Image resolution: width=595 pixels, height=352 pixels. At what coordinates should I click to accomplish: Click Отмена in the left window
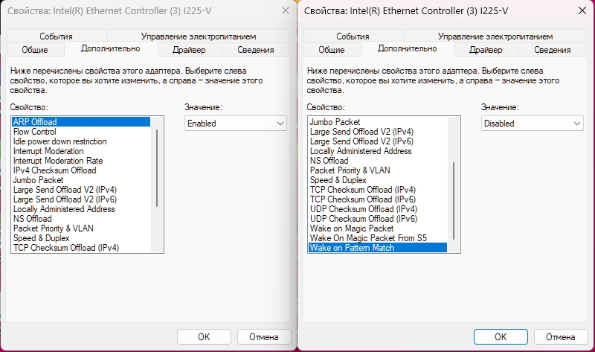[264, 337]
